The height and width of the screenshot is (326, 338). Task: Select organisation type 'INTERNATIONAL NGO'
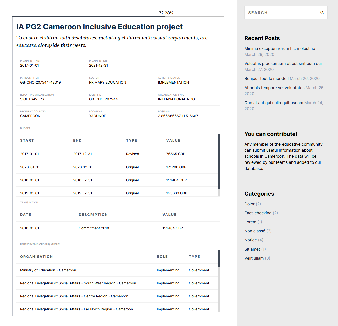177,99
